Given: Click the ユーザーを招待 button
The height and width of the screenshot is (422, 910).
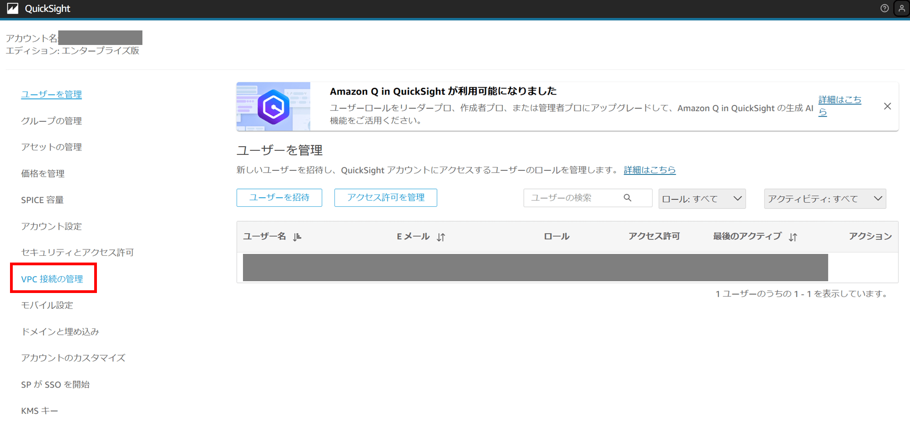Looking at the screenshot, I should (279, 198).
